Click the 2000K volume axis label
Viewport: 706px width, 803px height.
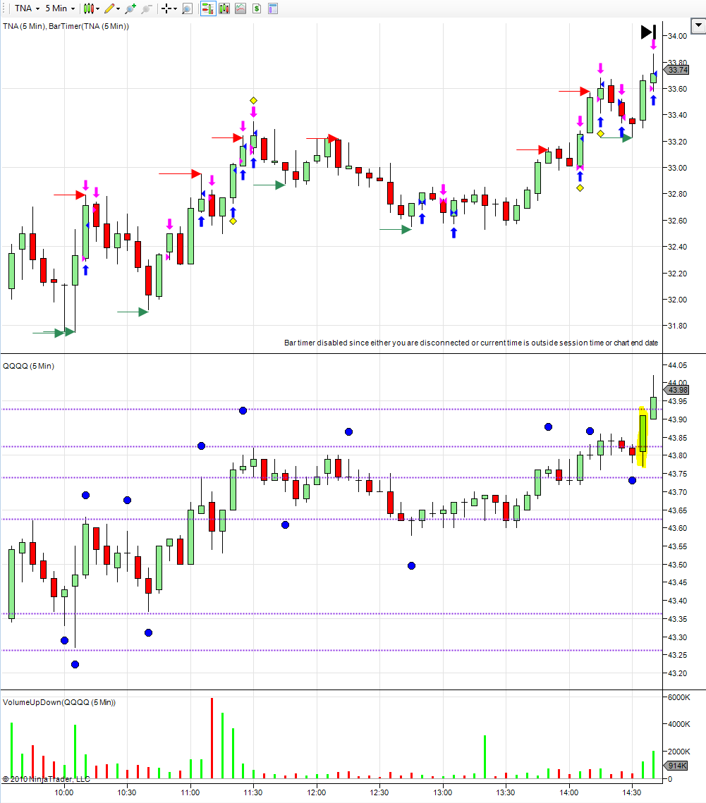pos(678,752)
